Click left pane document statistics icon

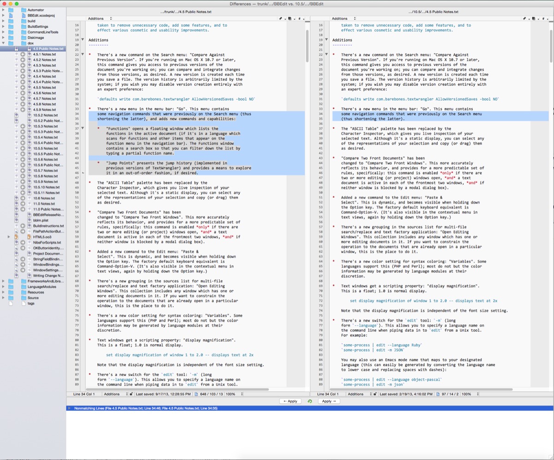pos(196,394)
